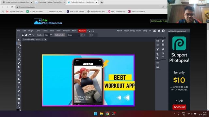209x117 pixels.
Task: Select the Move tool in left toolbar
Action: 19,40
